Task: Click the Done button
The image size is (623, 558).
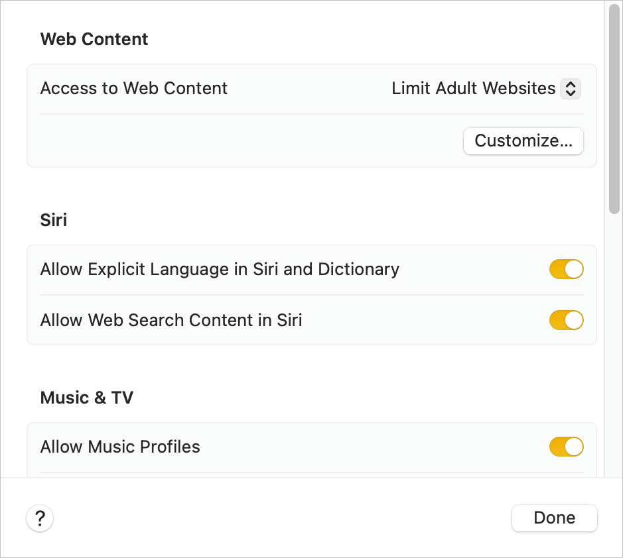Action: [x=554, y=518]
